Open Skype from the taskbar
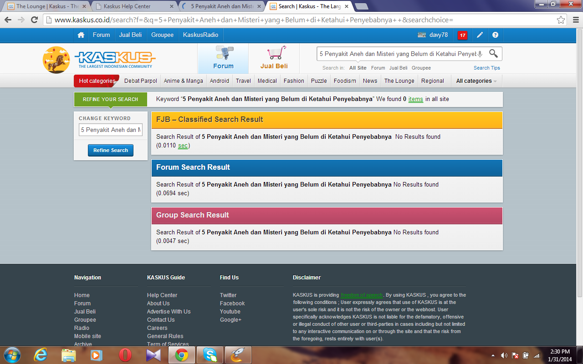The height and width of the screenshot is (364, 583). click(x=210, y=355)
